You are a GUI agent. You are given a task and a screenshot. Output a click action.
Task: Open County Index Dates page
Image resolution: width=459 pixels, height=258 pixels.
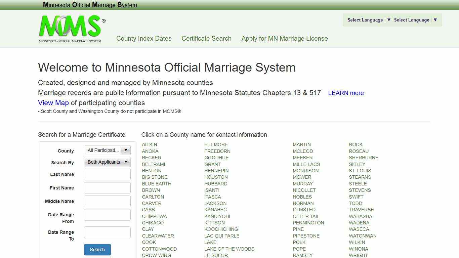pos(144,39)
